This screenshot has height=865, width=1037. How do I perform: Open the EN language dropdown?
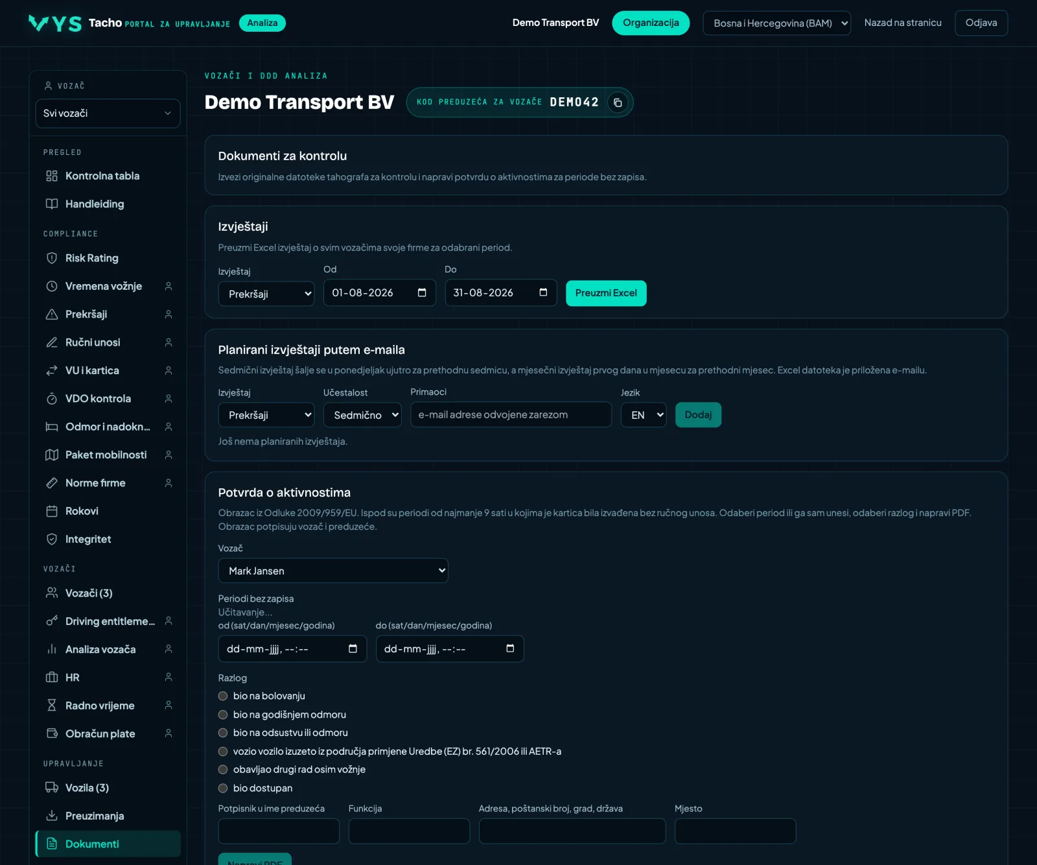pyautogui.click(x=644, y=415)
